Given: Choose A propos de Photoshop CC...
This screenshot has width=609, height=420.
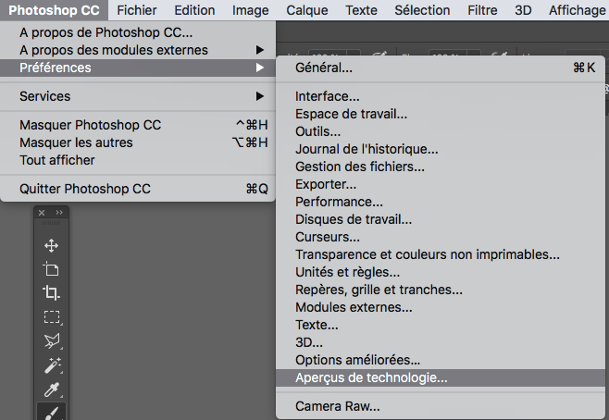Looking at the screenshot, I should coord(138,32).
